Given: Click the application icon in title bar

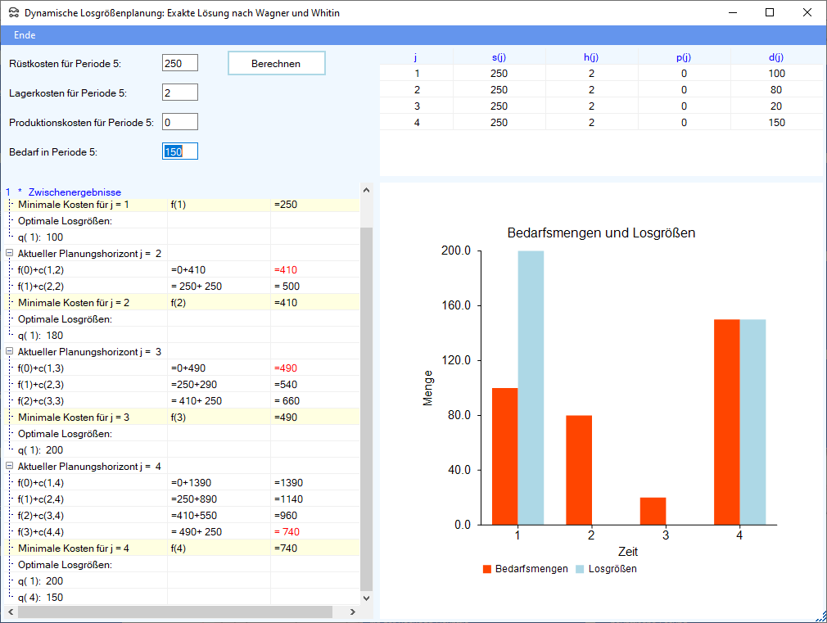Looking at the screenshot, I should coord(13,13).
